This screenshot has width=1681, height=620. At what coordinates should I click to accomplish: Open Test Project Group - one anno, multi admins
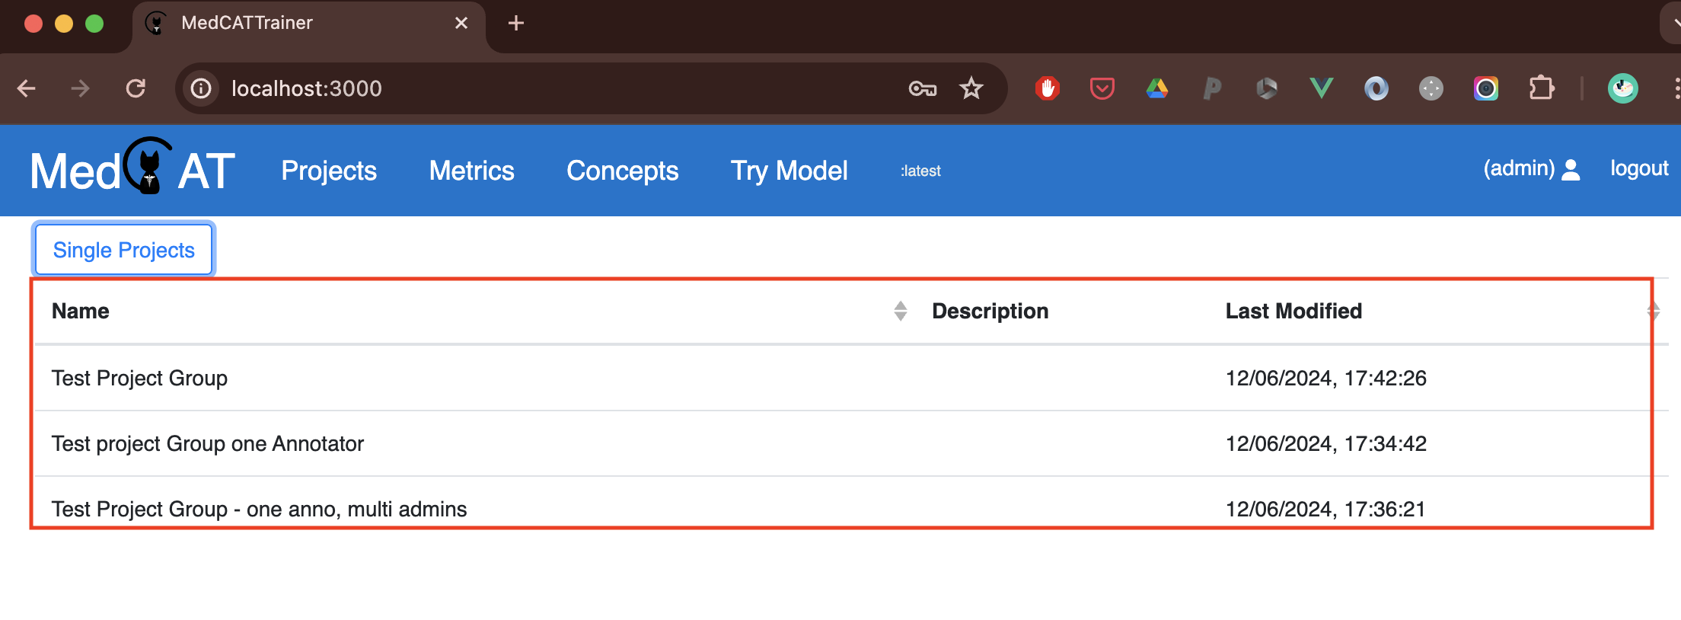pyautogui.click(x=851, y=509)
